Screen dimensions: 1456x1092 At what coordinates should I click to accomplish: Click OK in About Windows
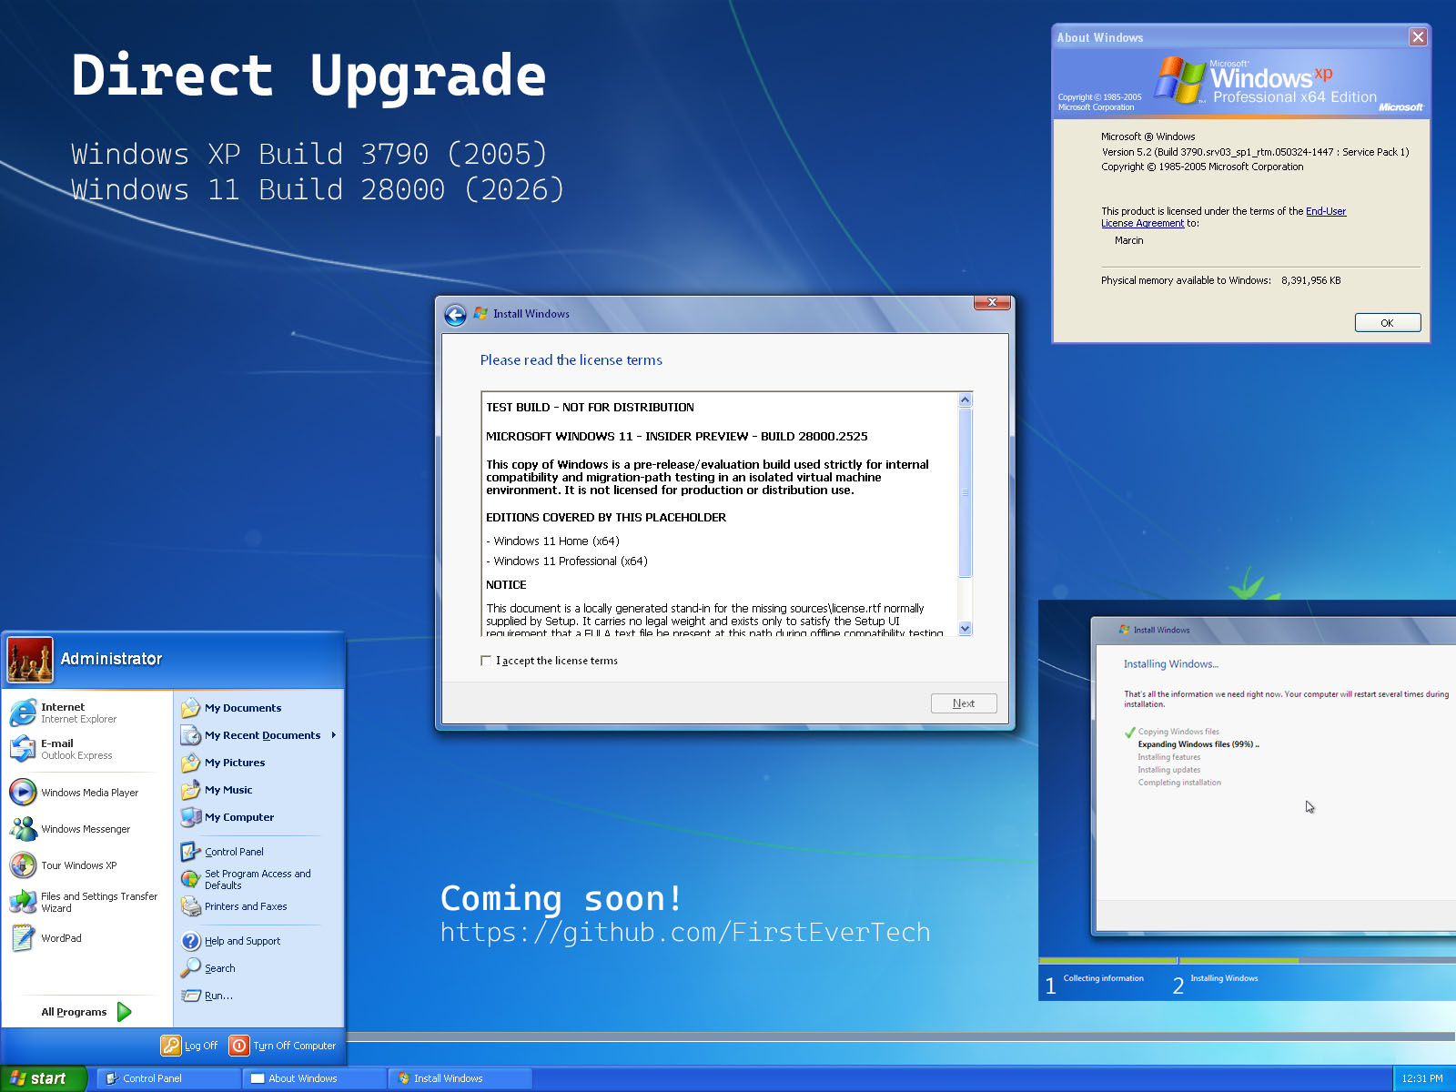1388,323
